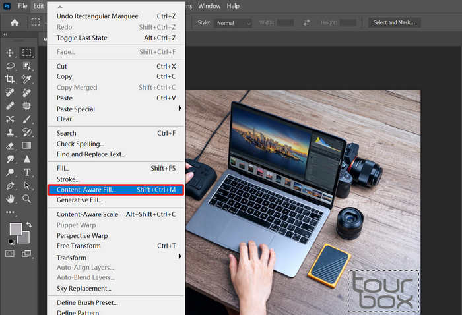Select the Crop tool
462x315 pixels.
[x=10, y=79]
